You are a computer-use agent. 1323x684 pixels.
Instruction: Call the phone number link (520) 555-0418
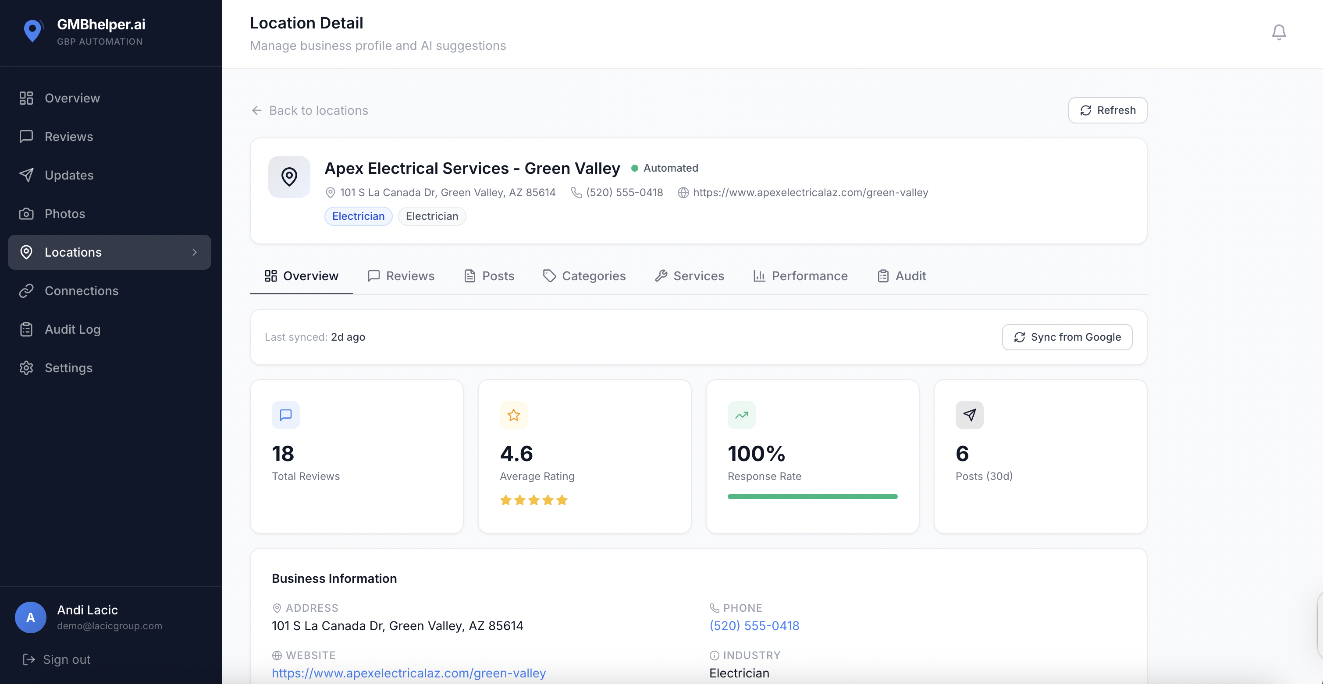(x=754, y=625)
